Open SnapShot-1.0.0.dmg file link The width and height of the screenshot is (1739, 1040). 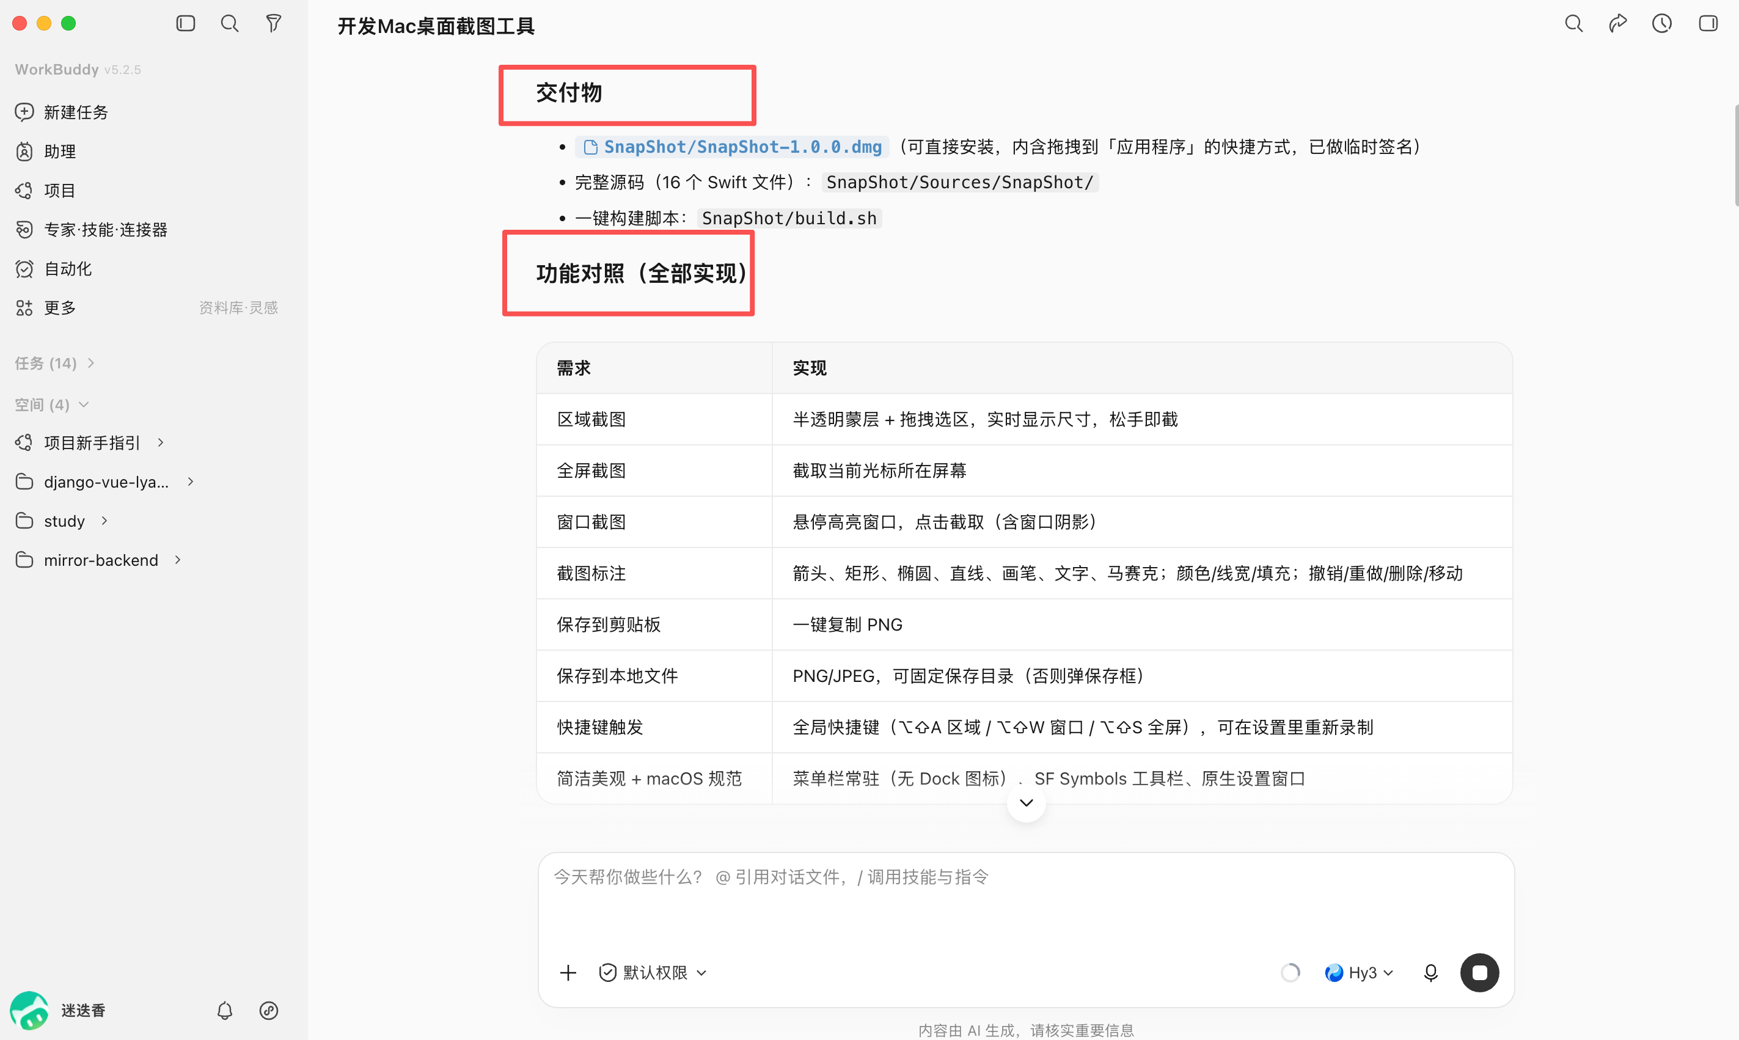[733, 147]
